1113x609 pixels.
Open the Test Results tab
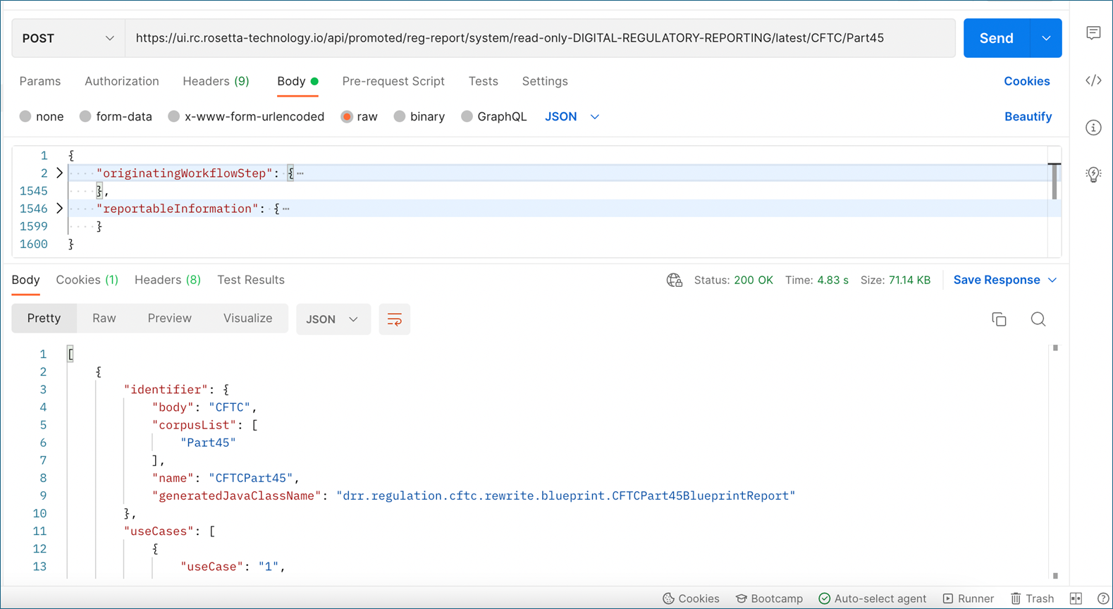251,280
